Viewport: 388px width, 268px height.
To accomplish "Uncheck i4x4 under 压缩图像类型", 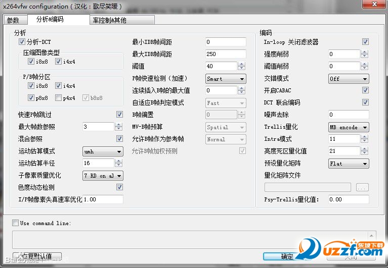I will pyautogui.click(x=58, y=62).
